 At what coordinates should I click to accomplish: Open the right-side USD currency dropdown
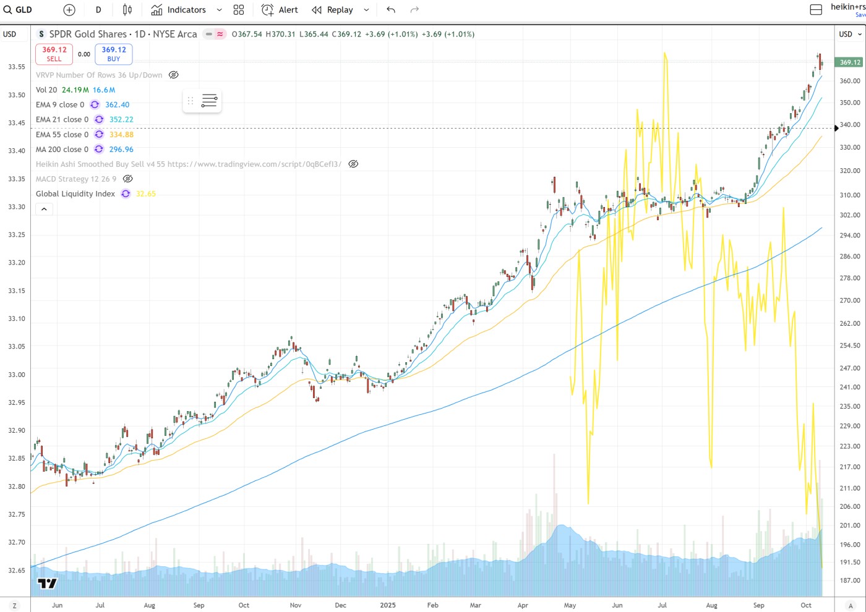[850, 34]
